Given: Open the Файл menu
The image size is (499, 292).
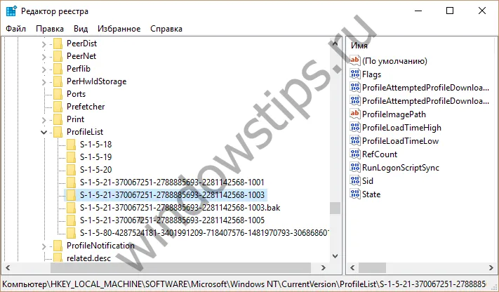Looking at the screenshot, I should tap(15, 29).
